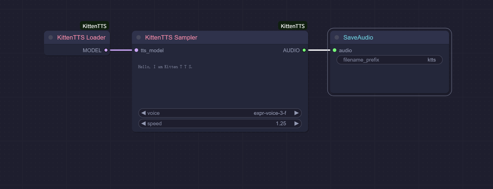Click the white link between Sampler and SaveAudio

coord(319,50)
